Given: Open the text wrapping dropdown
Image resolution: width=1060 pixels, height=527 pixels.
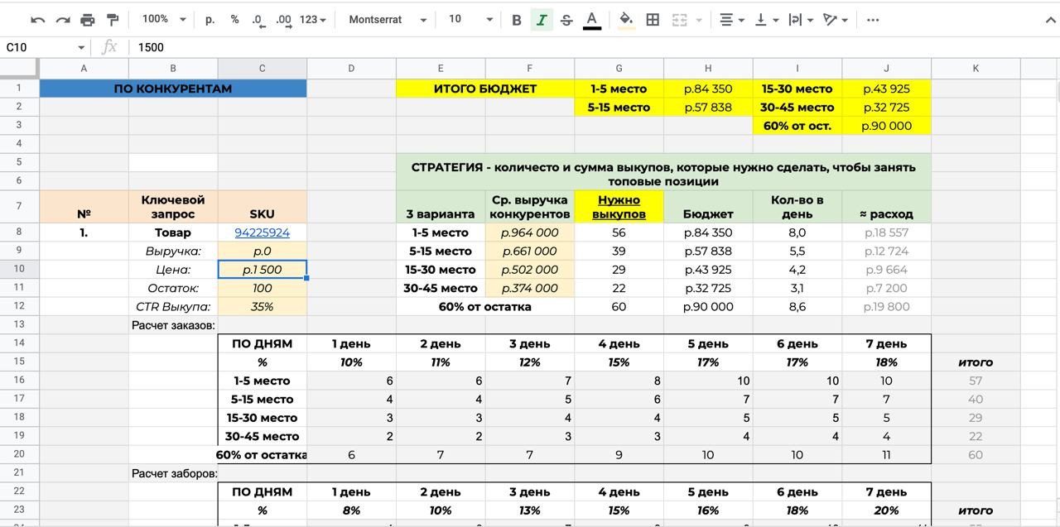Looking at the screenshot, I should pos(800,20).
